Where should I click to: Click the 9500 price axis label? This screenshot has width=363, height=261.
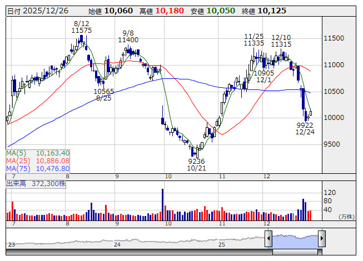[x=332, y=144]
